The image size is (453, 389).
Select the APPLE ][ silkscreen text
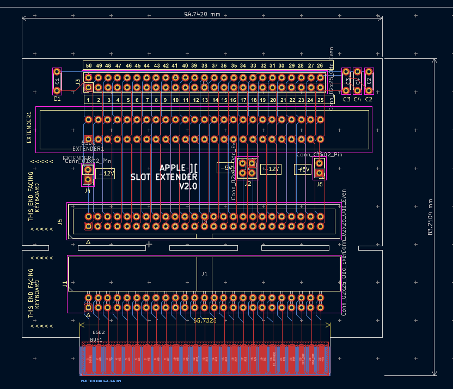178,168
